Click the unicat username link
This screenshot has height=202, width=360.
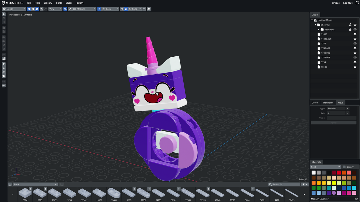click(336, 3)
